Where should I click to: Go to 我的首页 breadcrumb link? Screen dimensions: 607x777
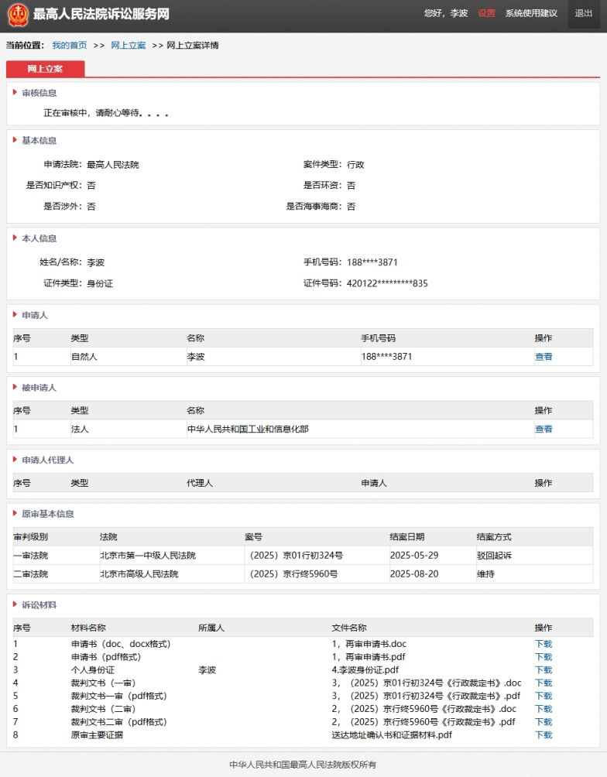point(70,46)
